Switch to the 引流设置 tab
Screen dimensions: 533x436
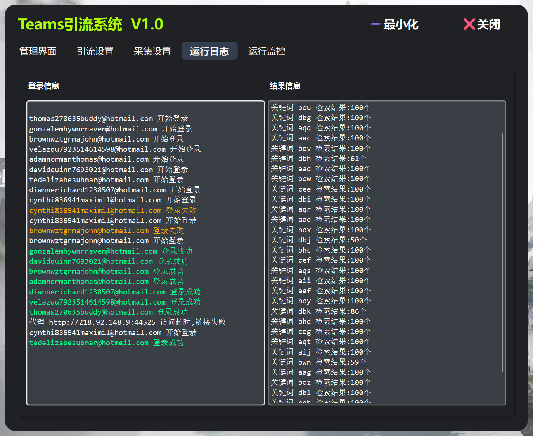pyautogui.click(x=95, y=51)
